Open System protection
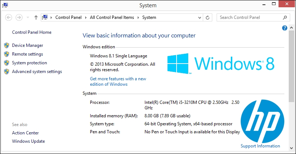Image resolution: width=296 pixels, height=154 pixels. pos(29,63)
